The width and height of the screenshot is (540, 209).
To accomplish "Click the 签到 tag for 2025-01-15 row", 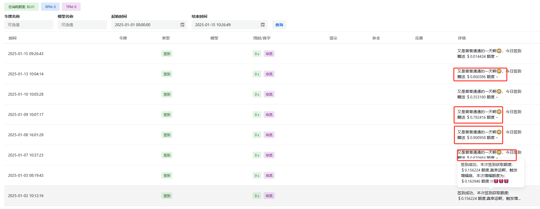I will [x=167, y=54].
